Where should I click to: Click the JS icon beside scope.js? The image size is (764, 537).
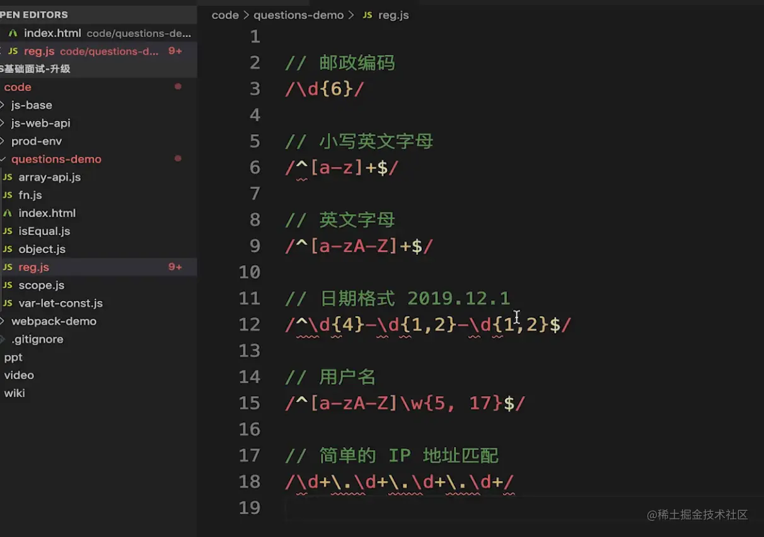point(8,285)
